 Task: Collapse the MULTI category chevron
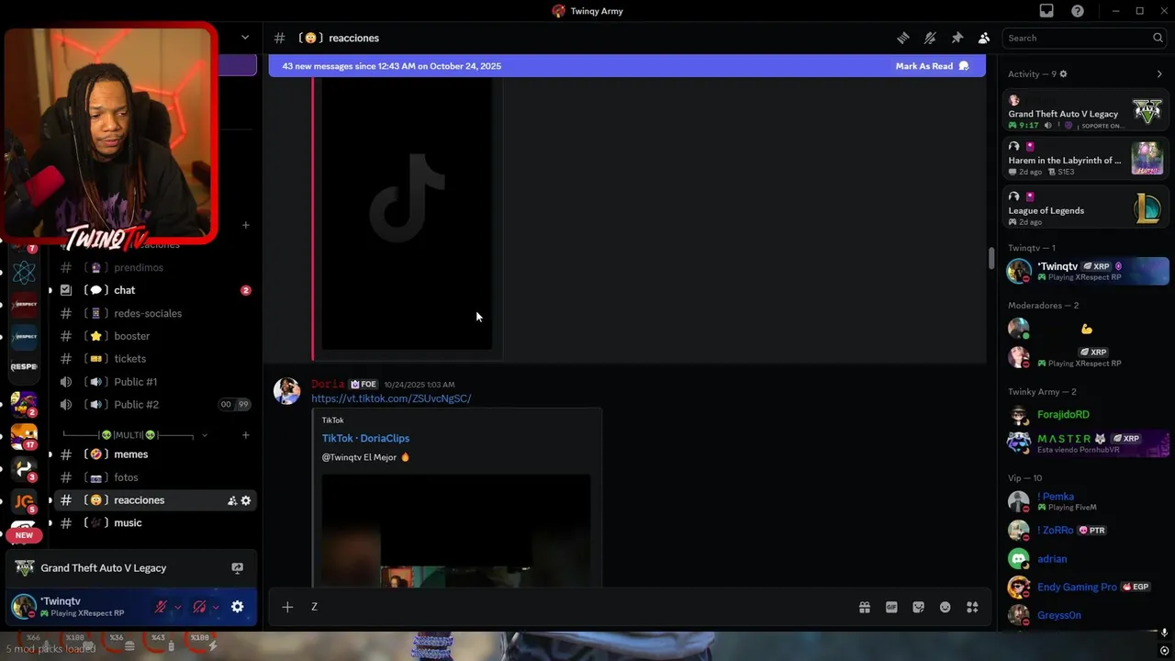pyautogui.click(x=205, y=435)
